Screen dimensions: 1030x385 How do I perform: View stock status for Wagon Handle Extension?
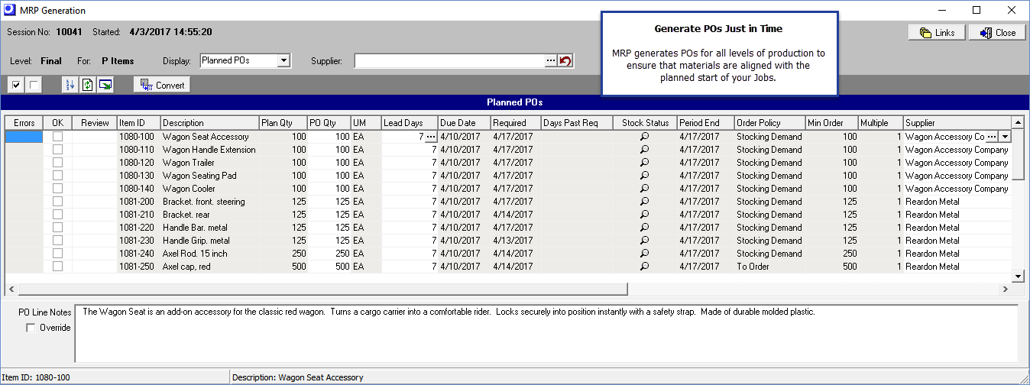tap(645, 150)
